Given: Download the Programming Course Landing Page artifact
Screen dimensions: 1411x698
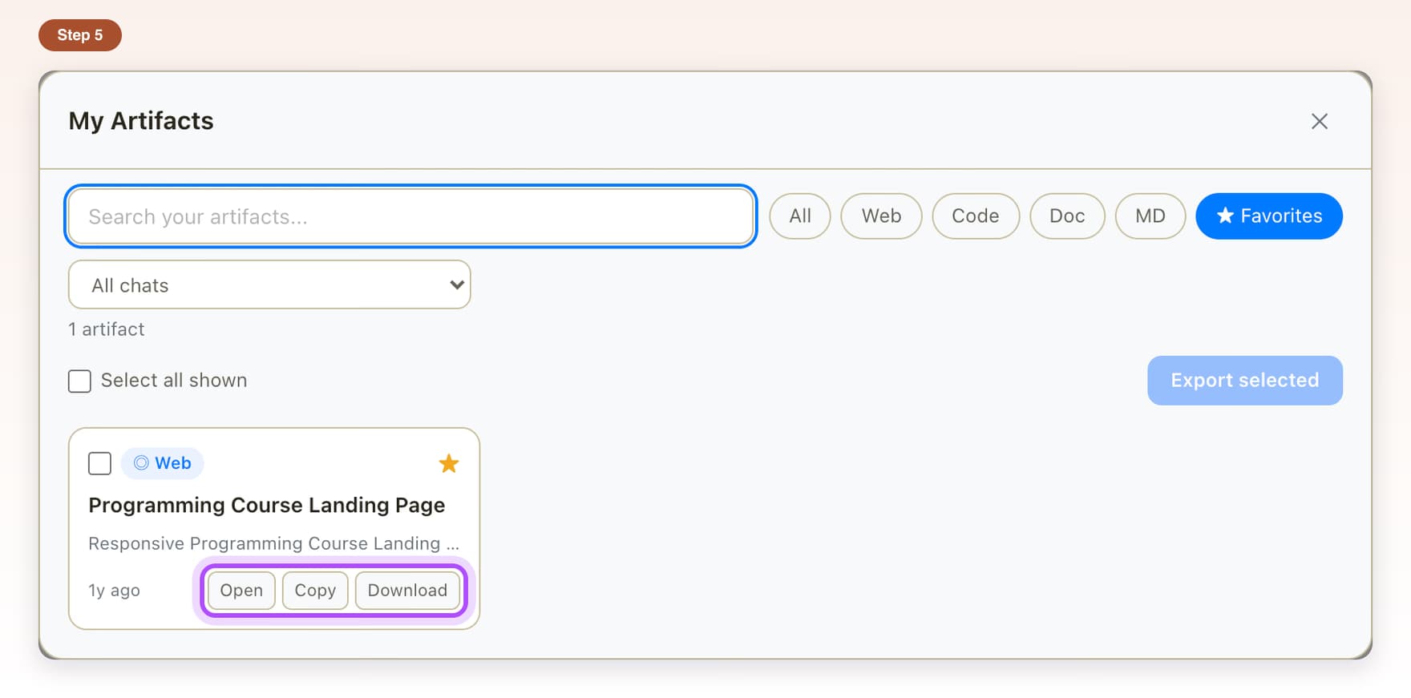Looking at the screenshot, I should click(407, 591).
